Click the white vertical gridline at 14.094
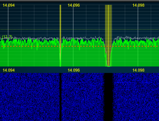Screen dimensions: 159x121 coord(8,36)
